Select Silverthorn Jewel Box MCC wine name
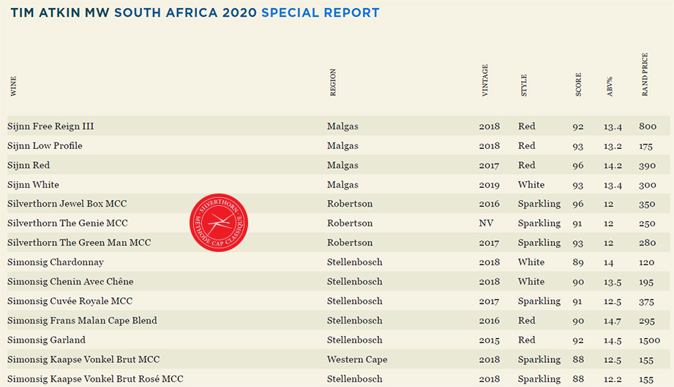The width and height of the screenshot is (674, 387). 67,204
